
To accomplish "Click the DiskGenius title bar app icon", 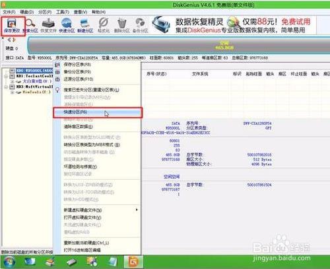I will pyautogui.click(x=3, y=4).
